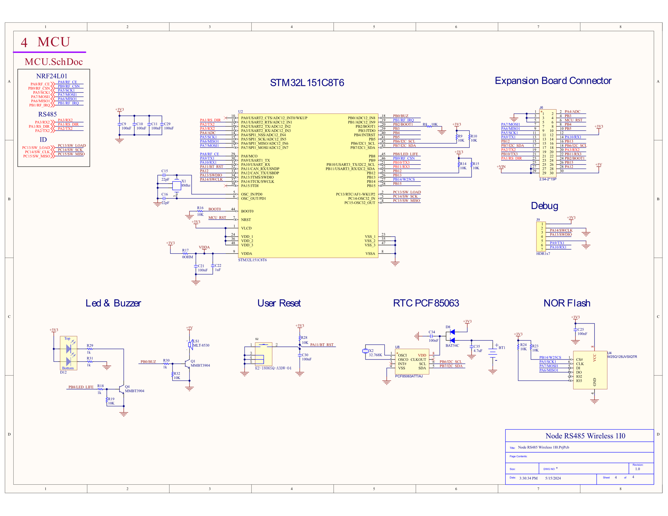Click the Q1 MMBT3904 transistor symbol
The width and height of the screenshot is (668, 516).
(x=188, y=364)
